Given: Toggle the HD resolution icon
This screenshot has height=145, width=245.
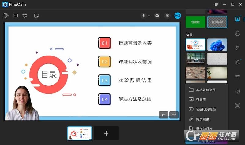Looking at the screenshot, I should pyautogui.click(x=15, y=16).
